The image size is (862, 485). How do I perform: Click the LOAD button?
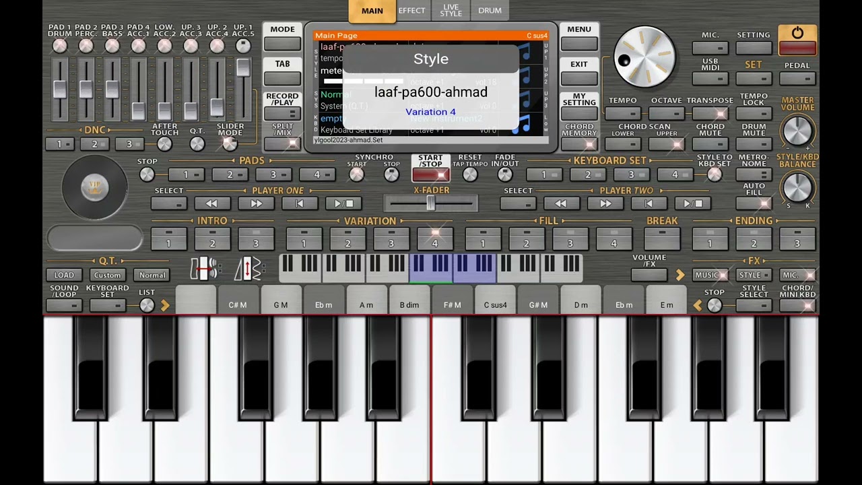[x=64, y=275]
